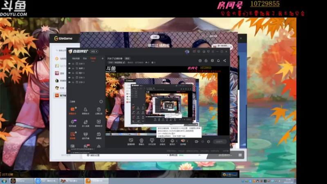Open the 弹幕助手 tool in the toolbox
327x184 pixels.
coord(73,111)
